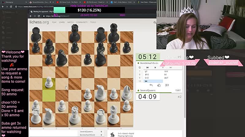Open the COMMUNITY menu
245x137 pixels.
82,22
